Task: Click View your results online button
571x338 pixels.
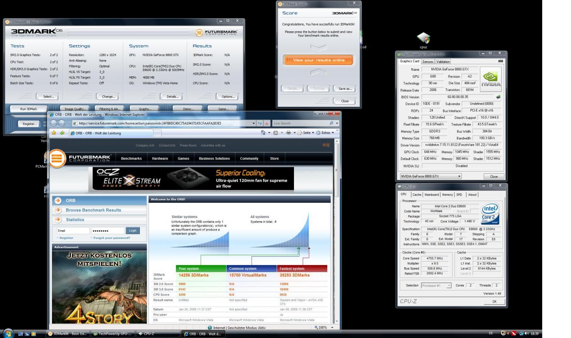Action: pyautogui.click(x=318, y=60)
